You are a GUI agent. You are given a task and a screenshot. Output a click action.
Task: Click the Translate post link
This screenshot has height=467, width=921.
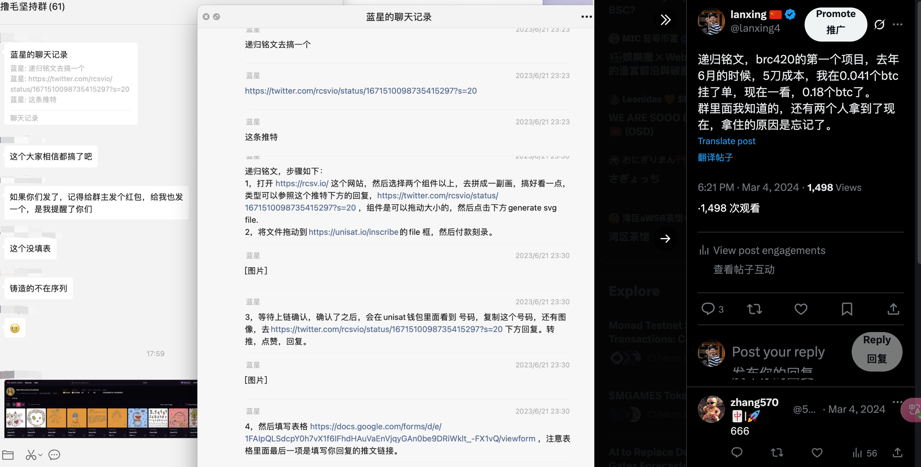726,141
